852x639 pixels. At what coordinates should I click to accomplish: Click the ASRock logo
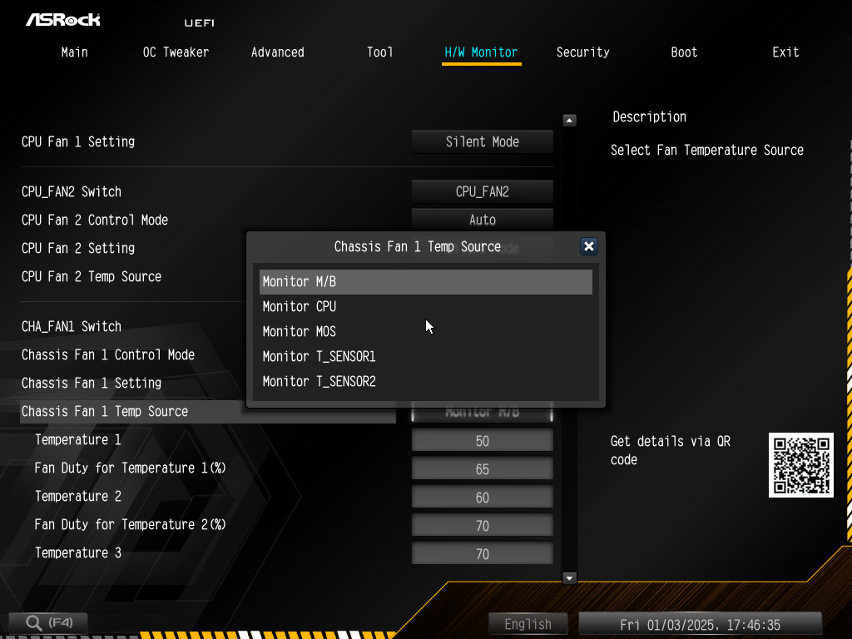point(62,19)
